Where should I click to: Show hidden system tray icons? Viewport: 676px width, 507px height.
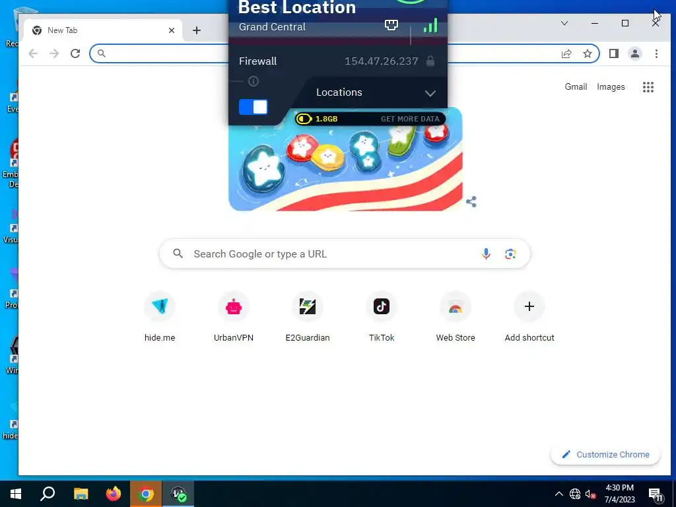pyautogui.click(x=558, y=494)
